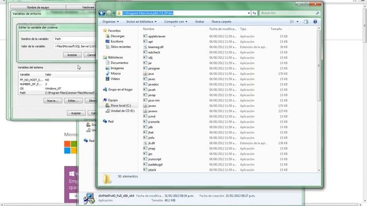Select the java application icon

pyautogui.click(x=145, y=74)
